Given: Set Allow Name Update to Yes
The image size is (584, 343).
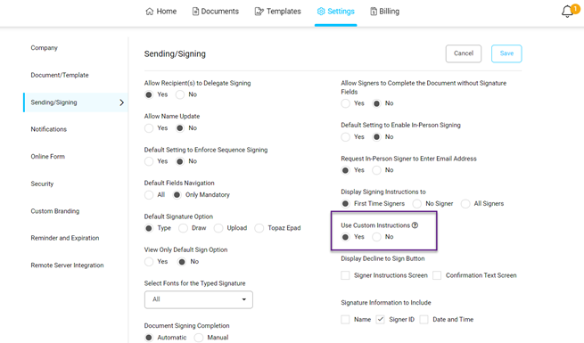Looking at the screenshot, I should click(149, 128).
